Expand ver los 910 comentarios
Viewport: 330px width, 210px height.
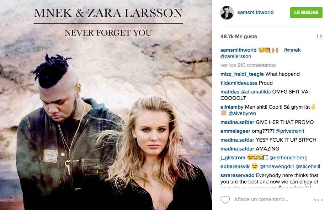coord(248,65)
